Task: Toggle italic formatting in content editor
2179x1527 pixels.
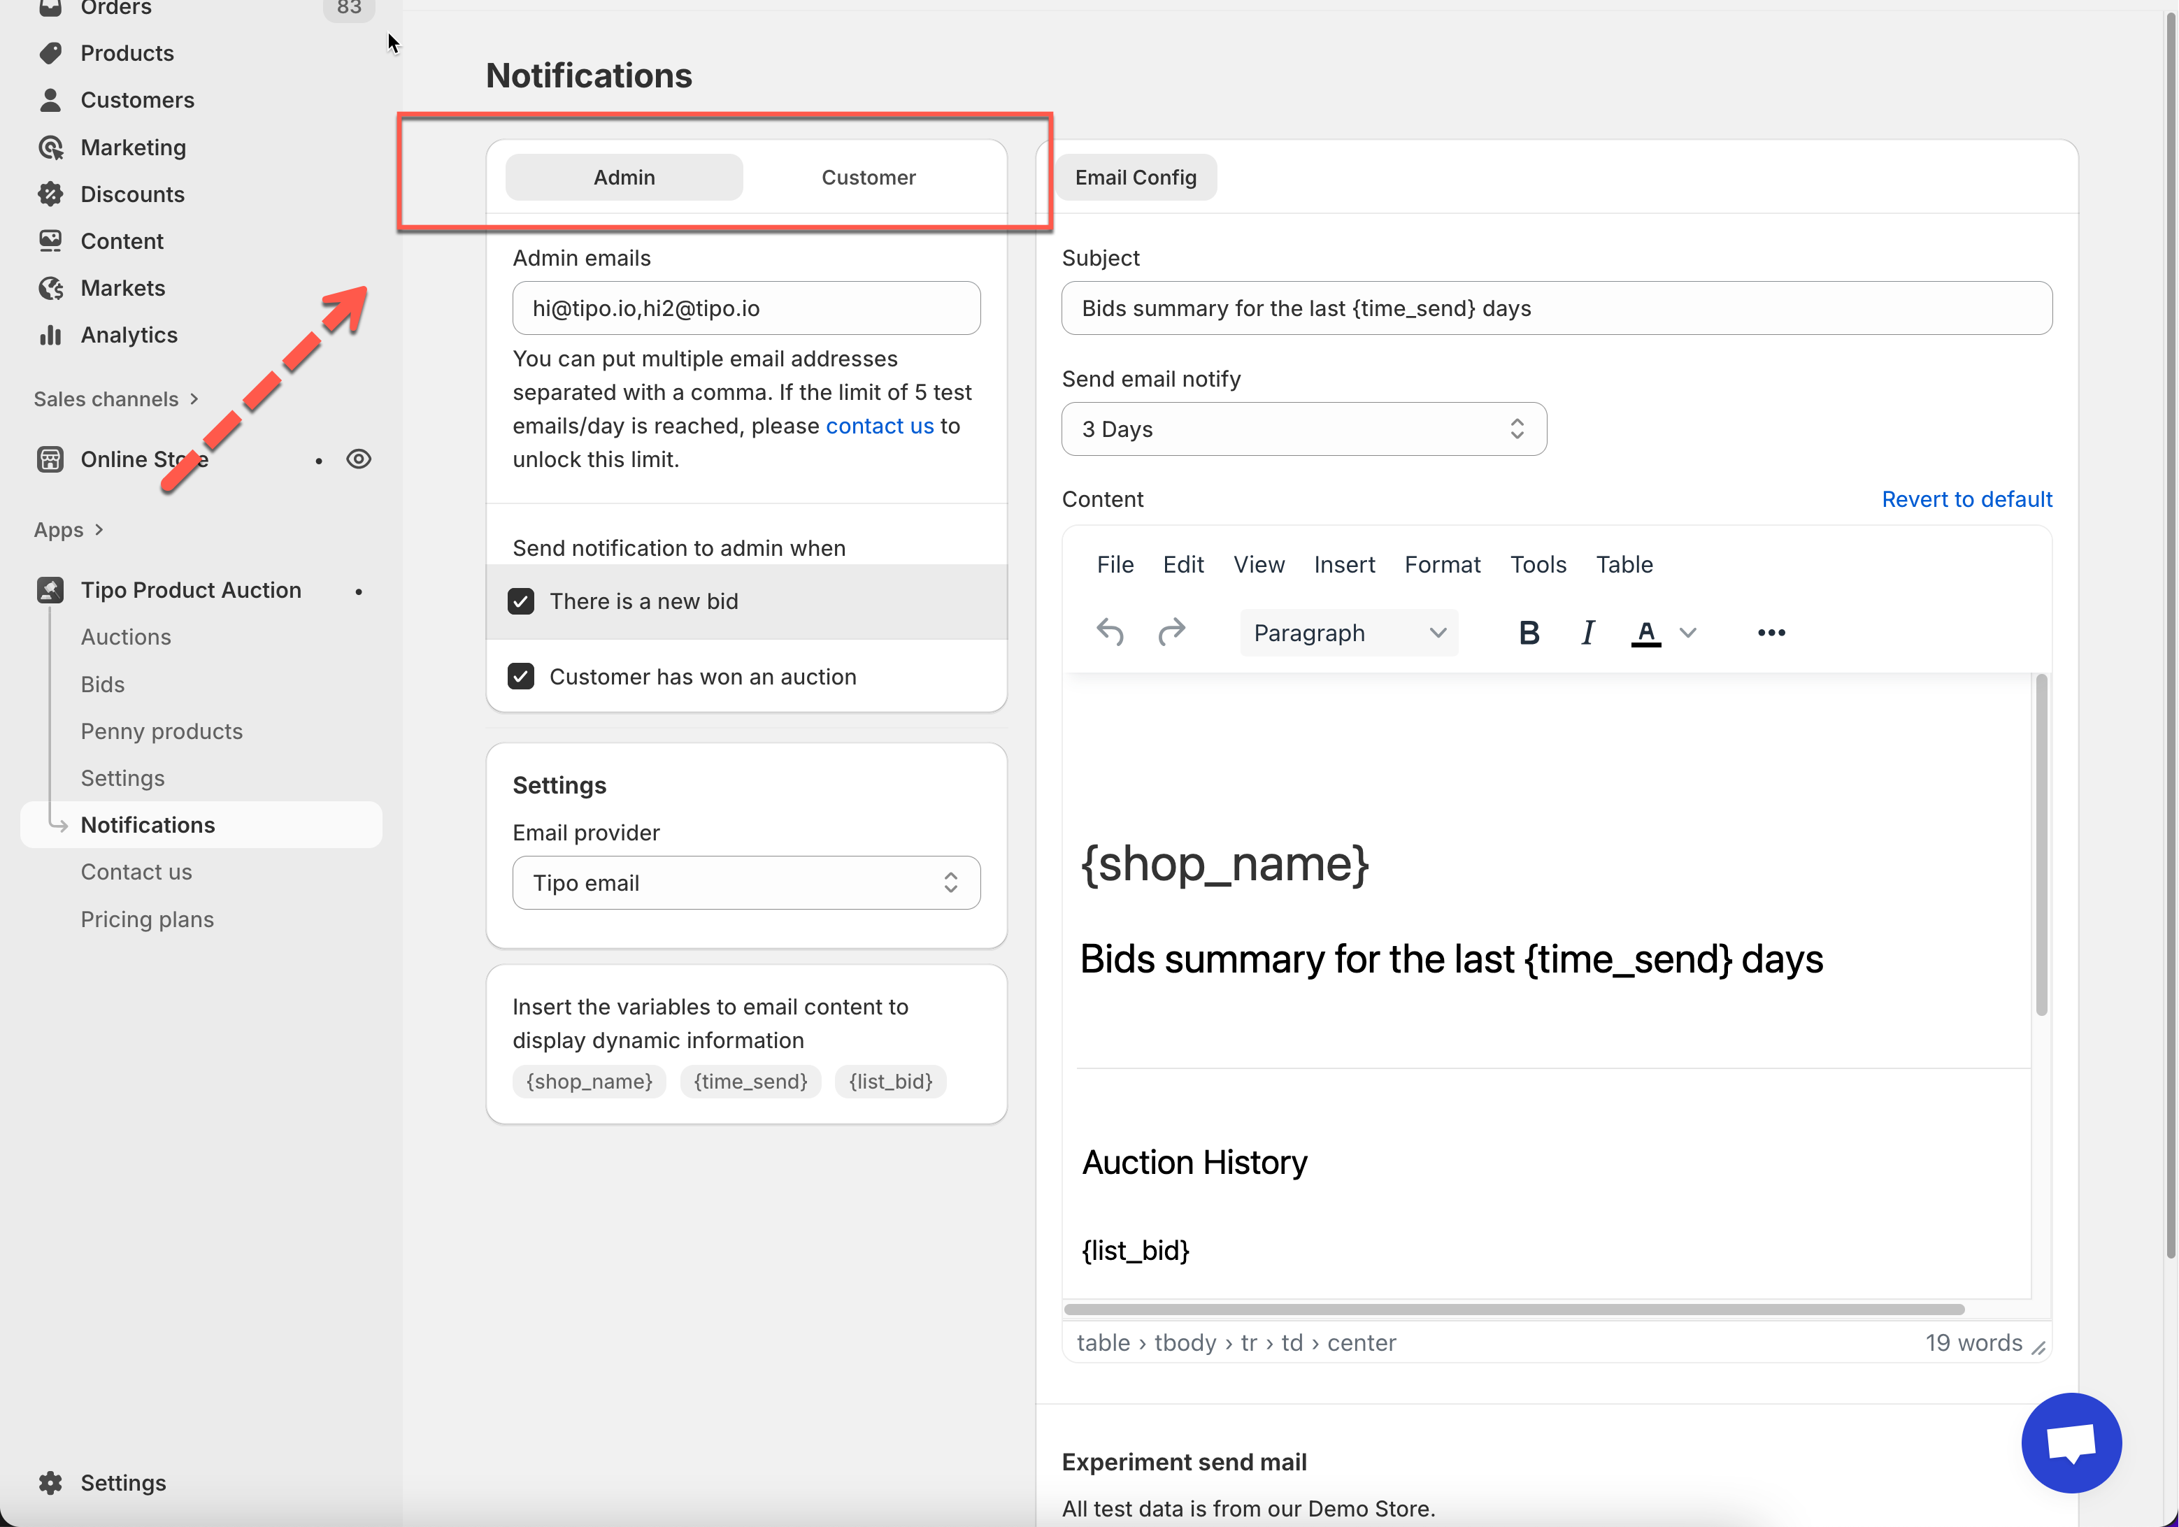Action: click(x=1587, y=632)
